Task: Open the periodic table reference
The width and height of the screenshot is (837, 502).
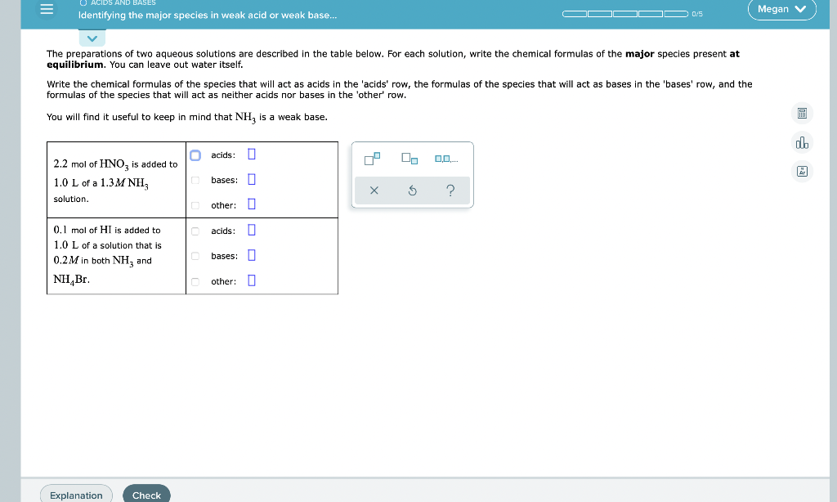Action: point(802,171)
